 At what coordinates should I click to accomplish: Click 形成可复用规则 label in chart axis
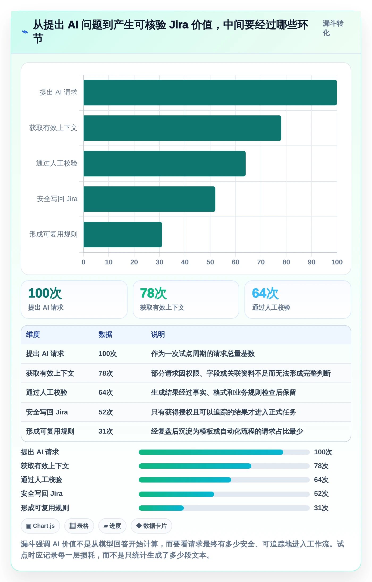(x=53, y=234)
